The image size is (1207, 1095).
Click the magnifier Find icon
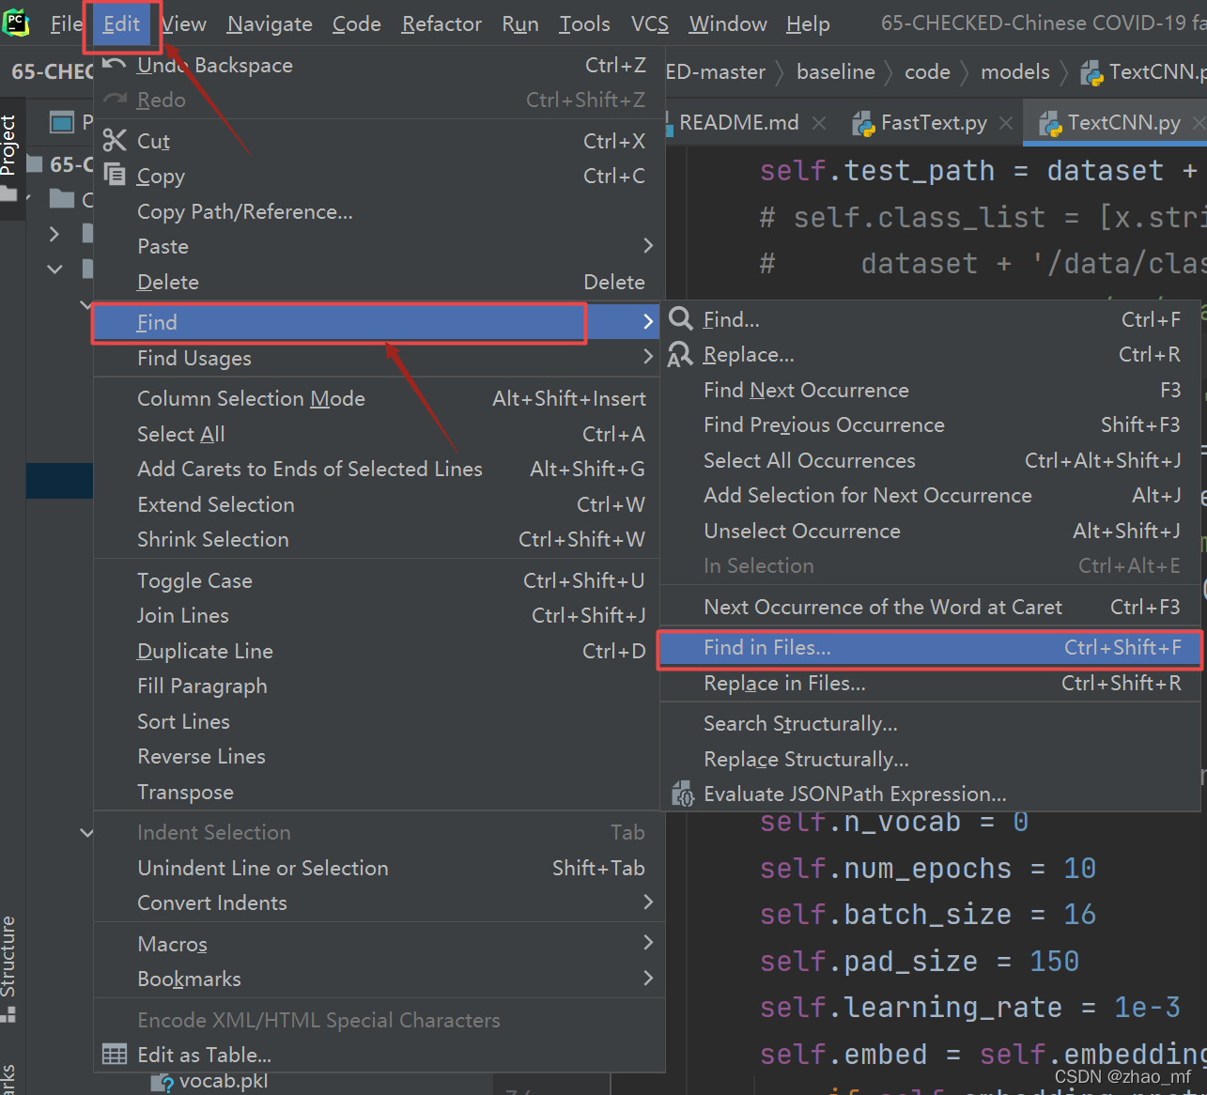coord(681,319)
